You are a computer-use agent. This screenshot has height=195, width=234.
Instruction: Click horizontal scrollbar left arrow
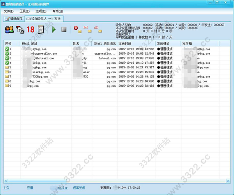point(6,181)
